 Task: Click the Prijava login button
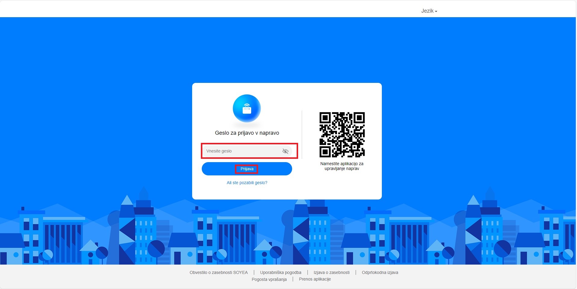click(x=247, y=169)
